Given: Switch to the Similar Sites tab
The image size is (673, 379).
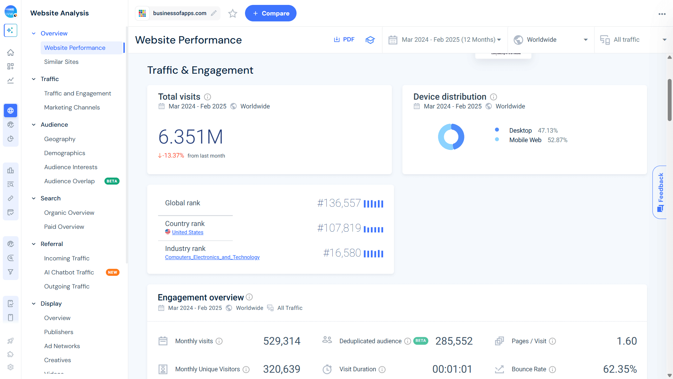Looking at the screenshot, I should (61, 62).
